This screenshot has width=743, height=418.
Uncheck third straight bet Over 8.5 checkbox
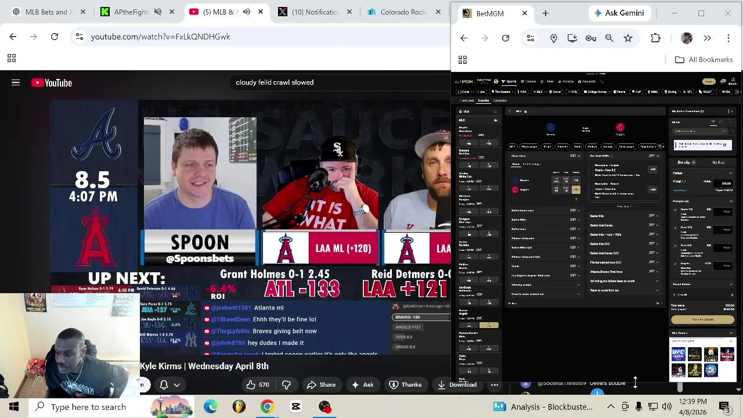click(x=675, y=246)
